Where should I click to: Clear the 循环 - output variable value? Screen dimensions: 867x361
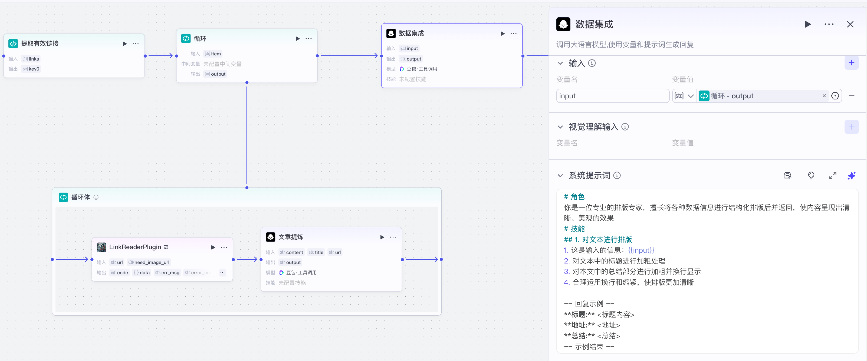tap(824, 96)
